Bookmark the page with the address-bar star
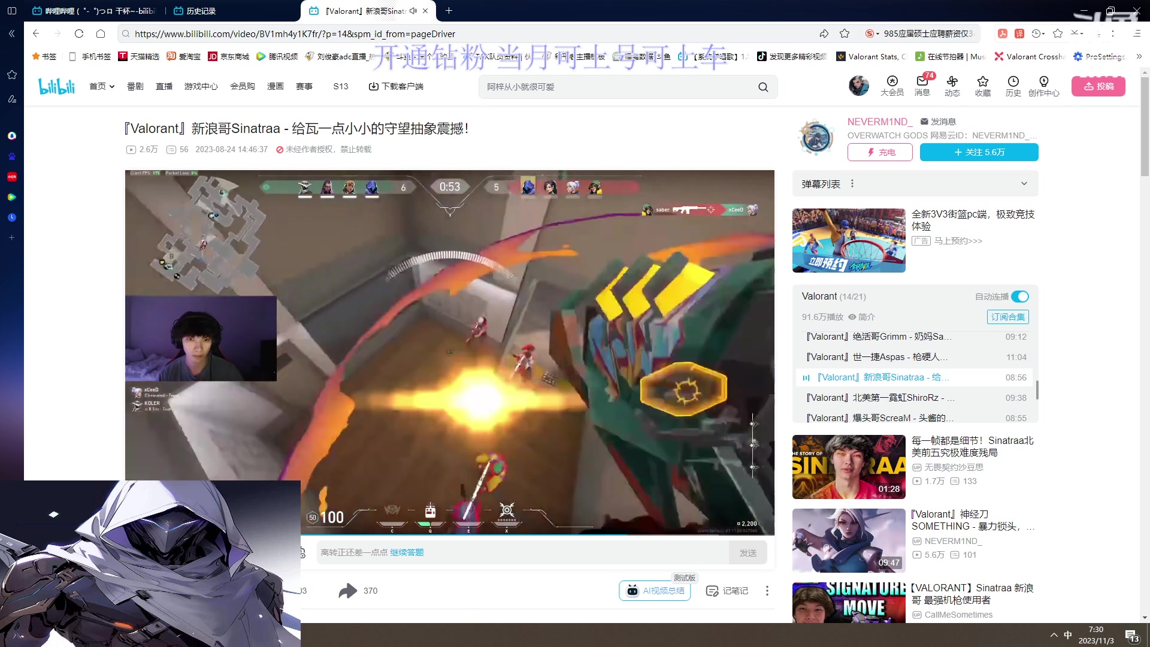Viewport: 1150px width, 647px height. point(846,34)
